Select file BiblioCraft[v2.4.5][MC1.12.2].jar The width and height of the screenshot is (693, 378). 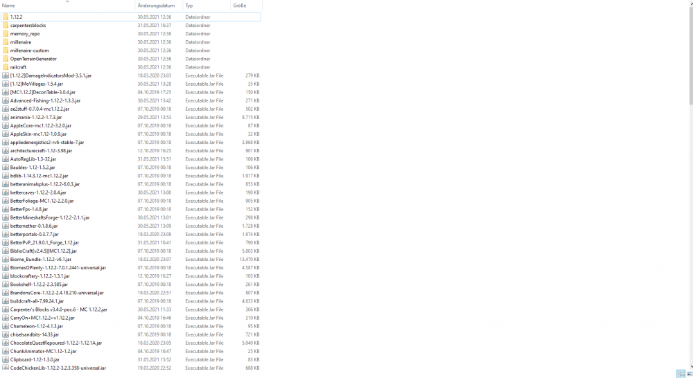[x=43, y=251]
